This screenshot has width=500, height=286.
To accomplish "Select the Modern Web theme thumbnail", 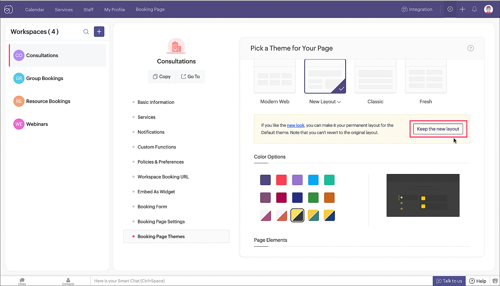I will (274, 76).
